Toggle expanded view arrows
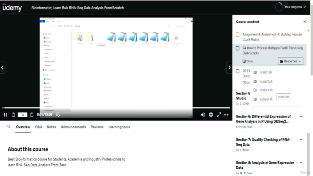The width and height of the screenshot is (313, 176). point(226,115)
